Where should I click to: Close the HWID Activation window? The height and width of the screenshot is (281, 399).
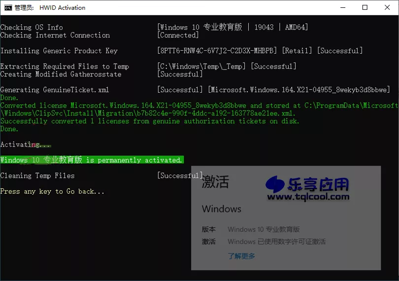coord(387,7)
